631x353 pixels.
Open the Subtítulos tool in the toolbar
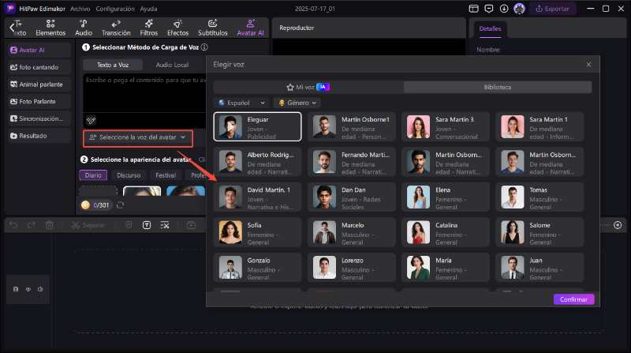pos(212,28)
